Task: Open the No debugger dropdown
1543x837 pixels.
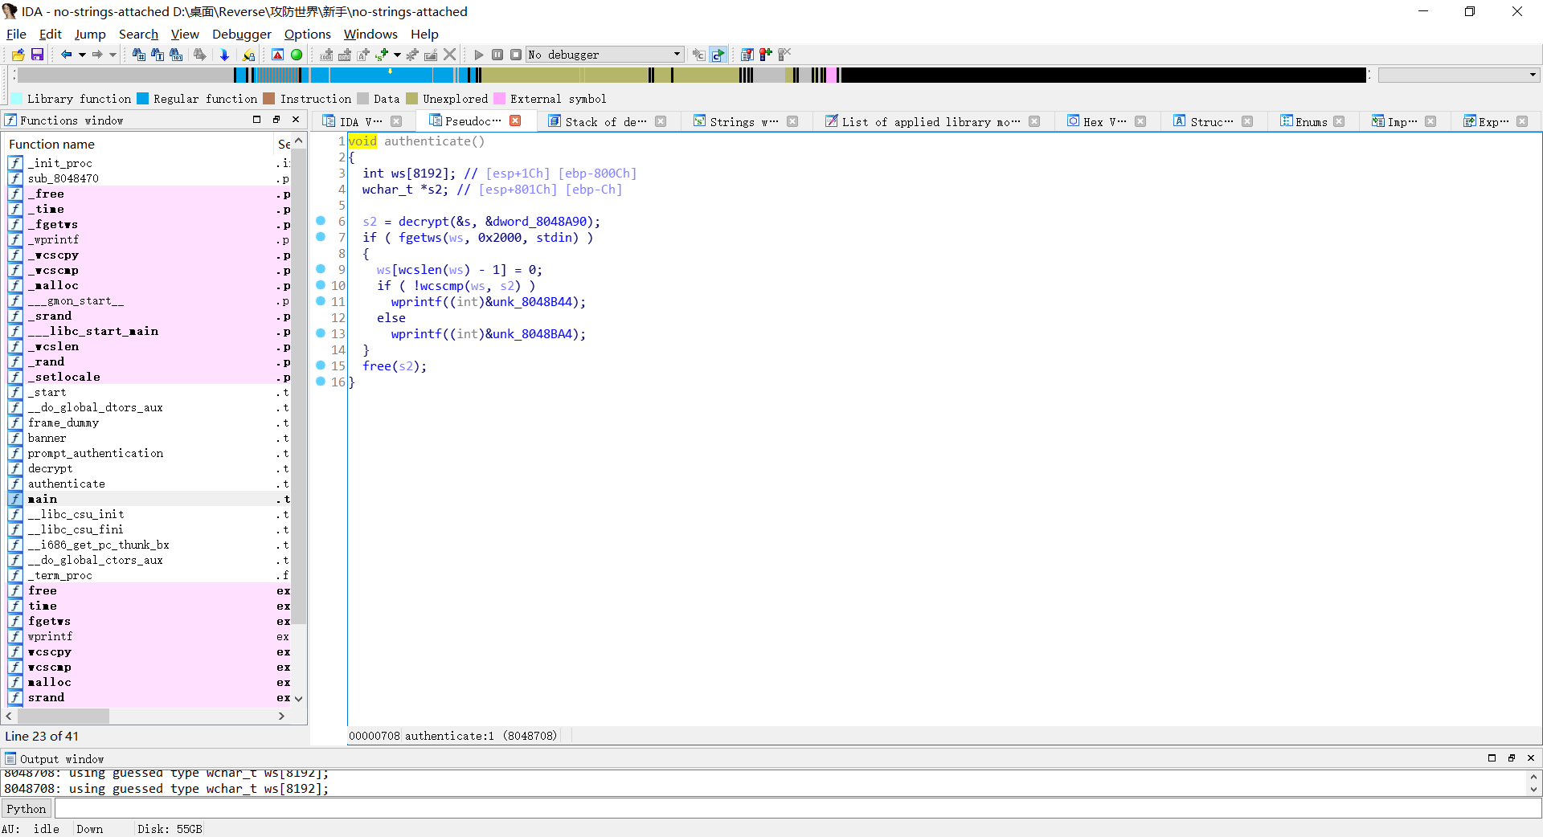Action: [605, 55]
